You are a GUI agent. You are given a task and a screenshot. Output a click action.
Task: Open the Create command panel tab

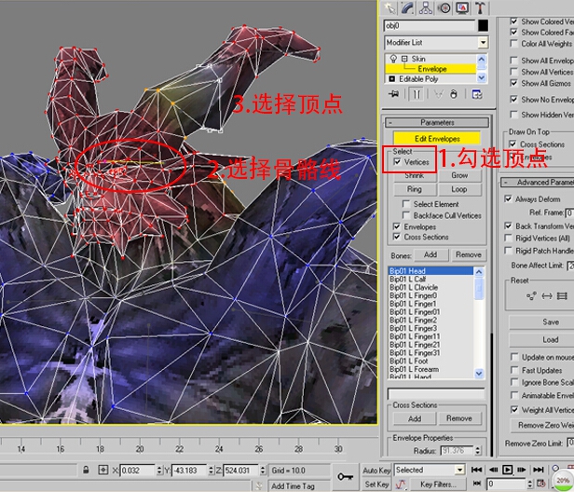pos(389,7)
